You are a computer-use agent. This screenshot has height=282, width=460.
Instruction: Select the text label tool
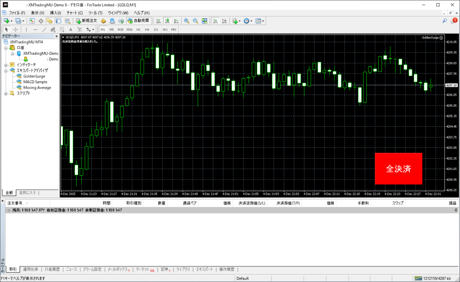(x=71, y=29)
